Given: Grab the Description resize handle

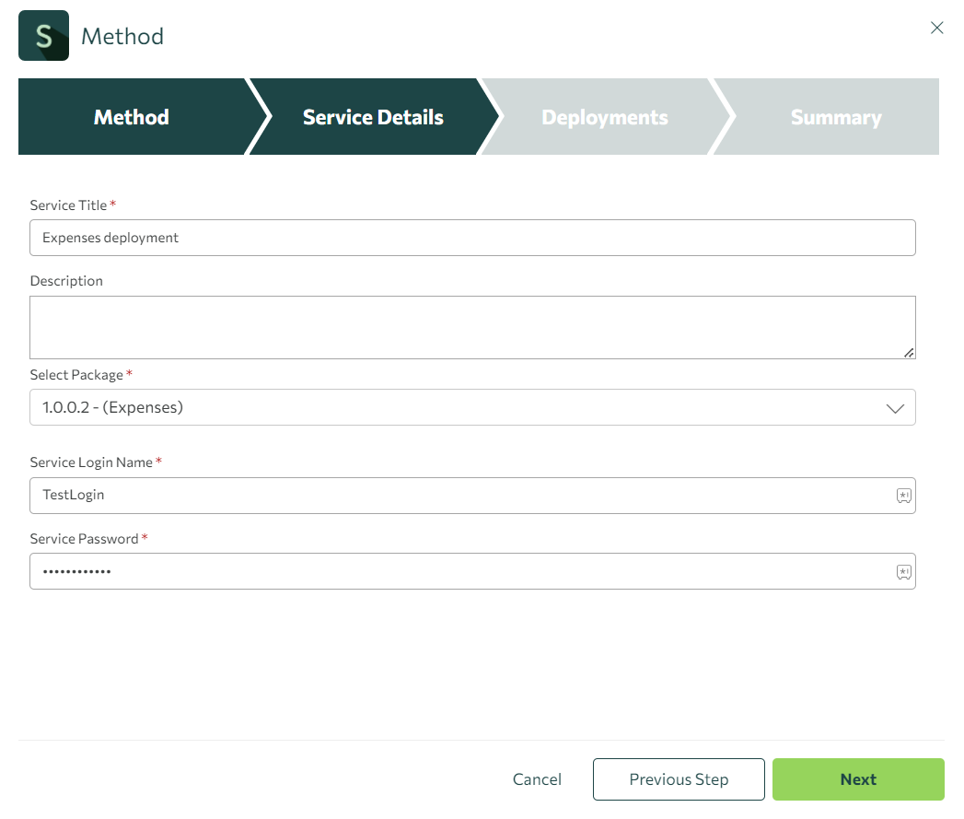Looking at the screenshot, I should click(x=909, y=353).
